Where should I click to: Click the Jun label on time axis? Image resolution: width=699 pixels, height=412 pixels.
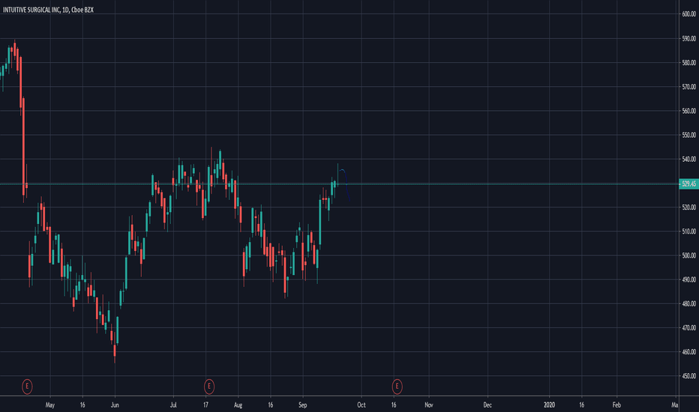coord(115,405)
